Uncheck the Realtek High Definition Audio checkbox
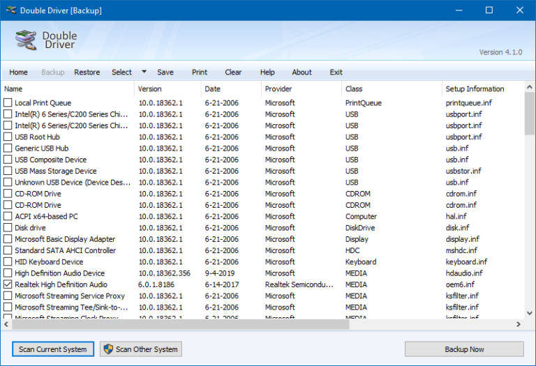This screenshot has height=366, width=536. (8, 285)
